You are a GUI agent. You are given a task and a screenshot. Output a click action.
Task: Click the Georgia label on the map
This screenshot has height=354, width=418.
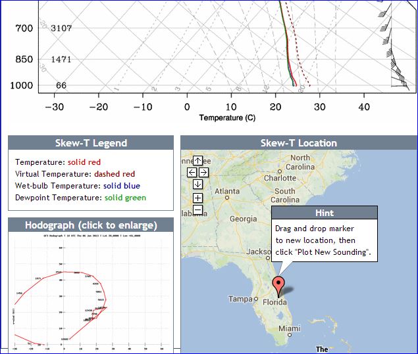244,219
